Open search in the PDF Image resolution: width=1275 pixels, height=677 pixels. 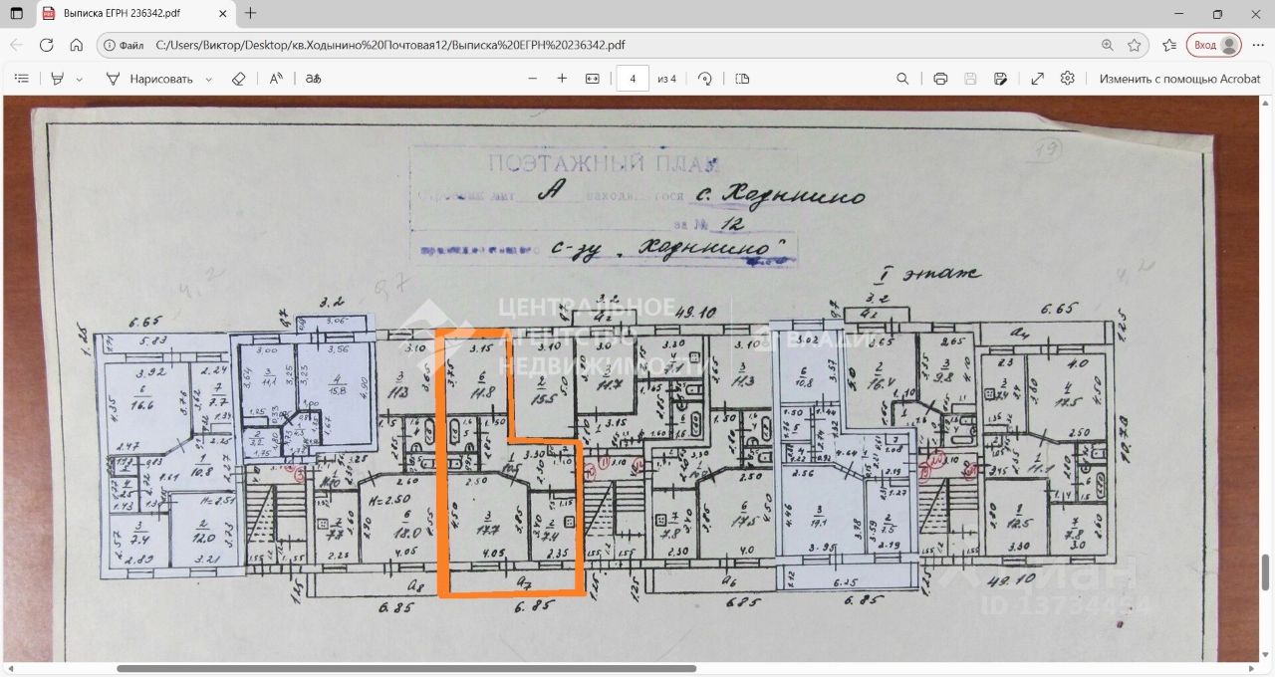tap(902, 79)
